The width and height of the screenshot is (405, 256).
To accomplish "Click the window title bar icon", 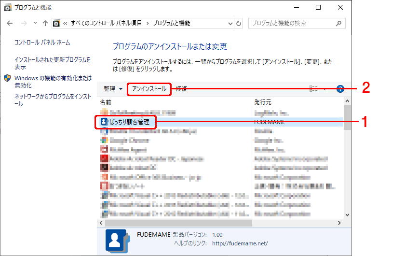I will point(8,8).
